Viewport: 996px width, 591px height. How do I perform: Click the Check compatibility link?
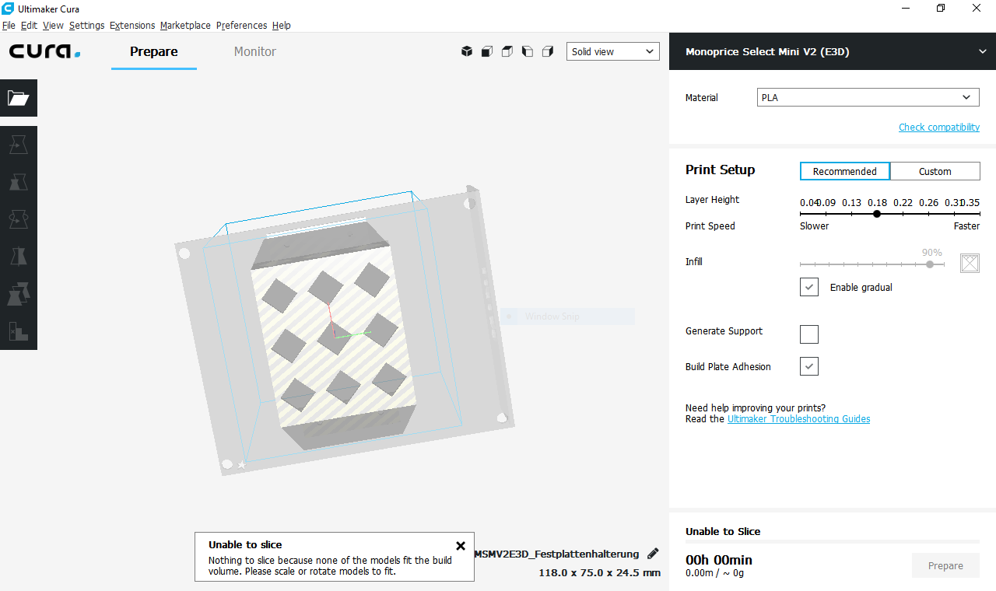pos(939,127)
